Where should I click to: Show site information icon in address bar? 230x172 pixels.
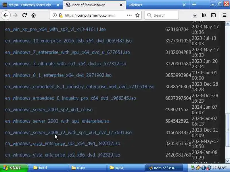(54, 15)
